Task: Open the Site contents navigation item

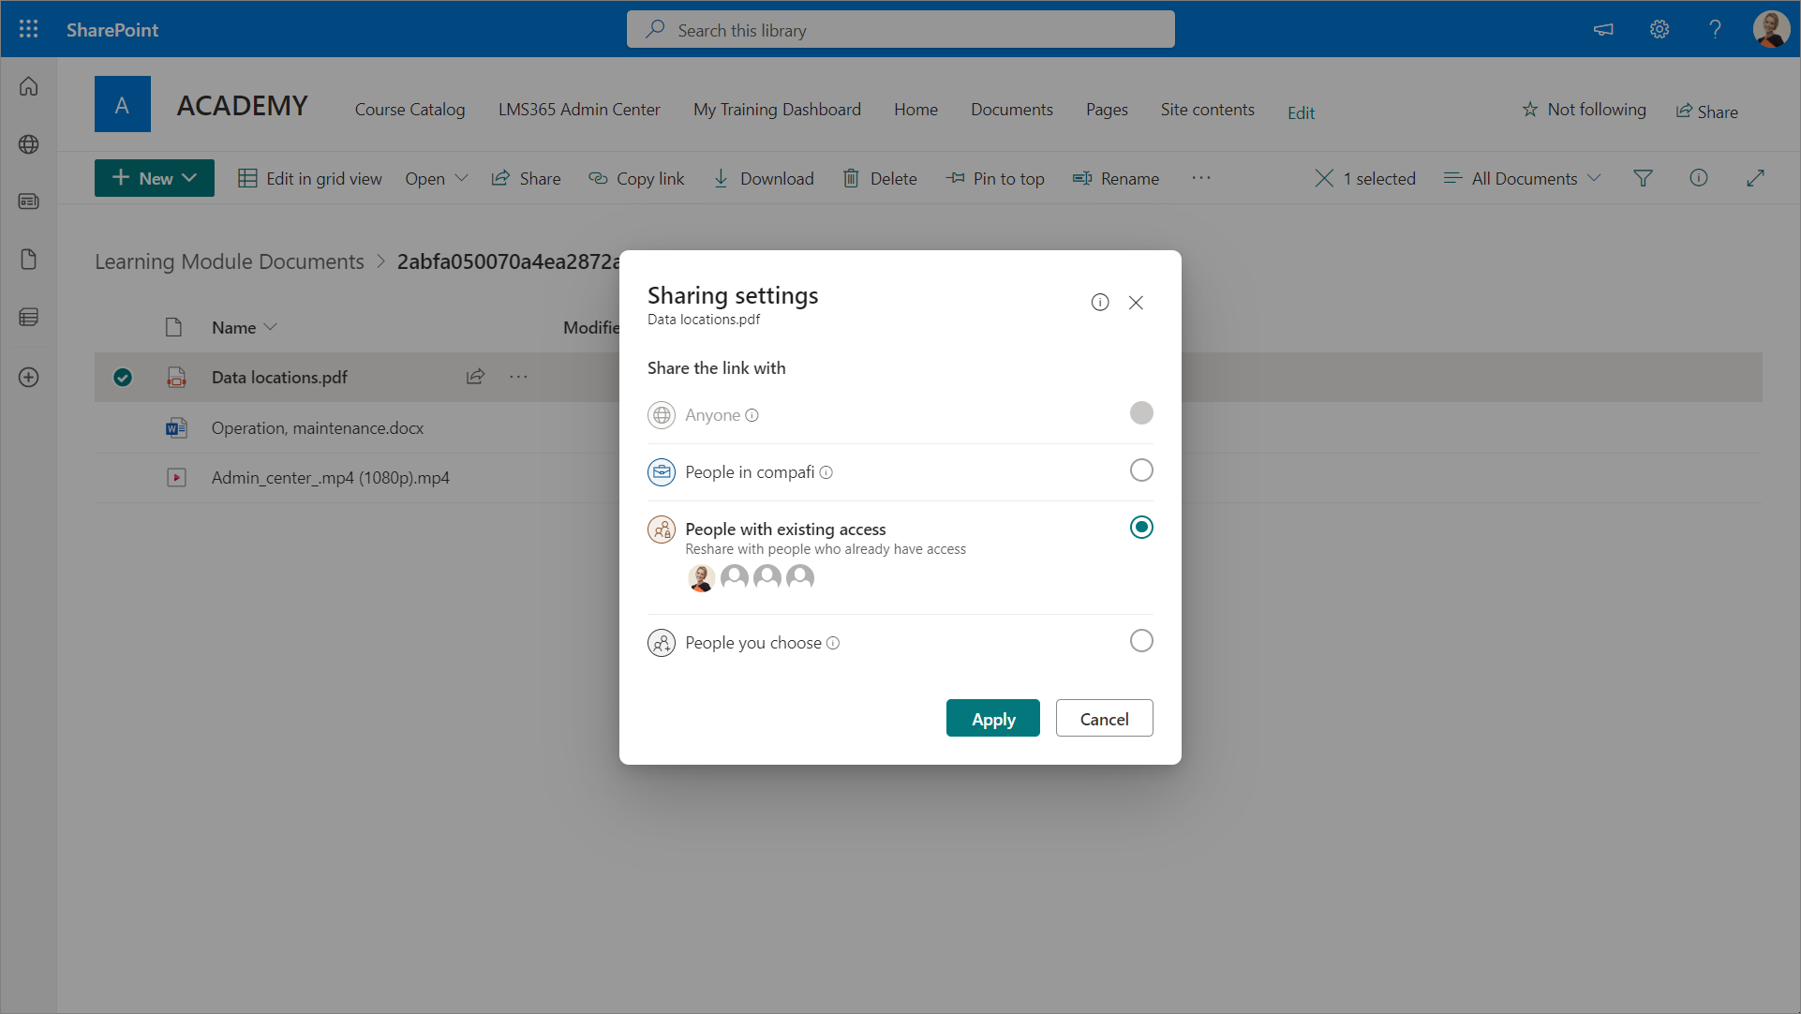Action: point(1207,110)
